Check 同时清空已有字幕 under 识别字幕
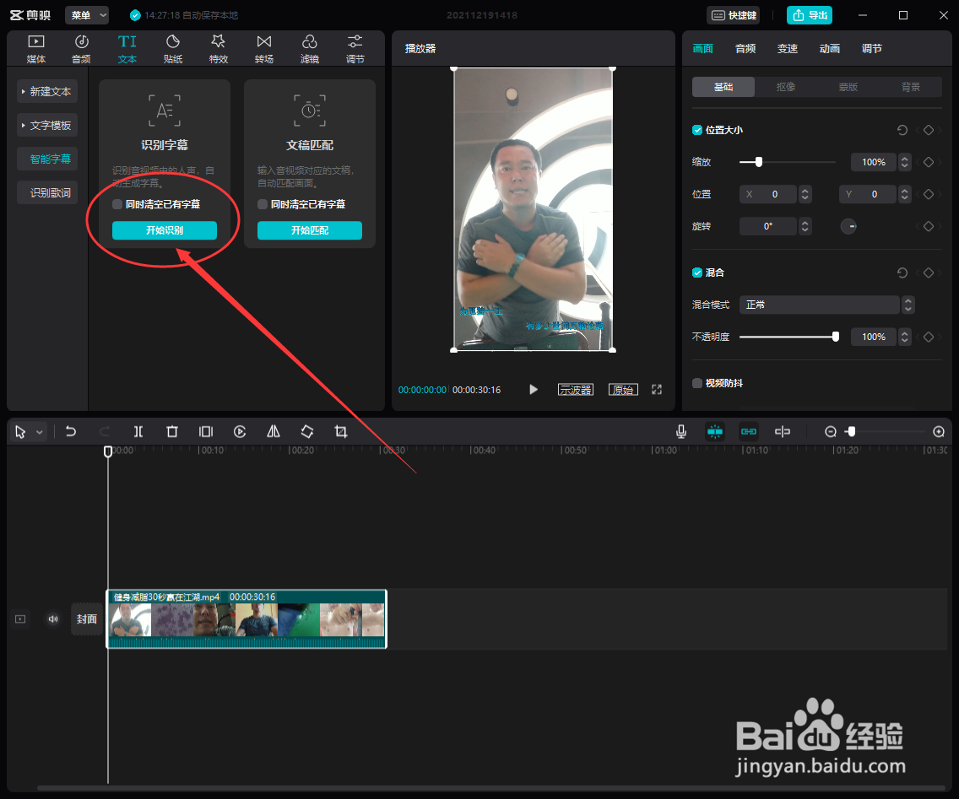The width and height of the screenshot is (959, 799). click(x=117, y=204)
